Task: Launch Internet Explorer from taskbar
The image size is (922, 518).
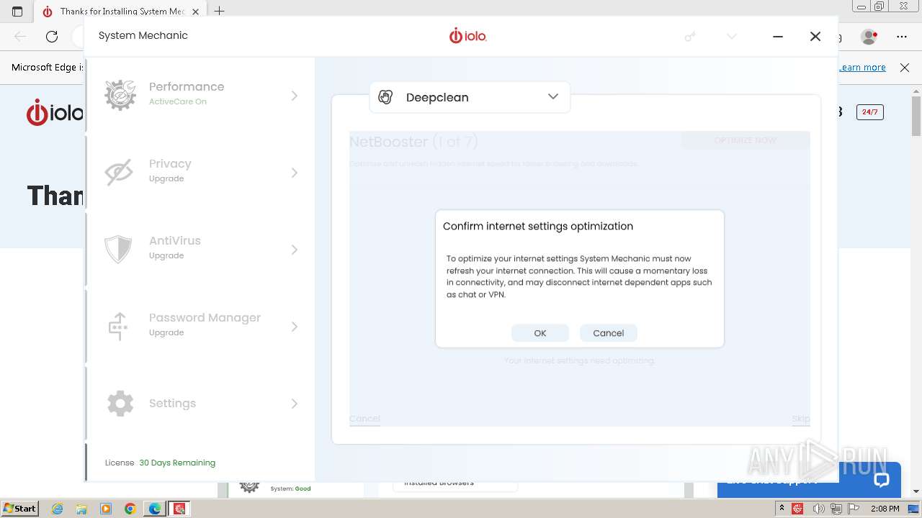Action: (x=58, y=509)
